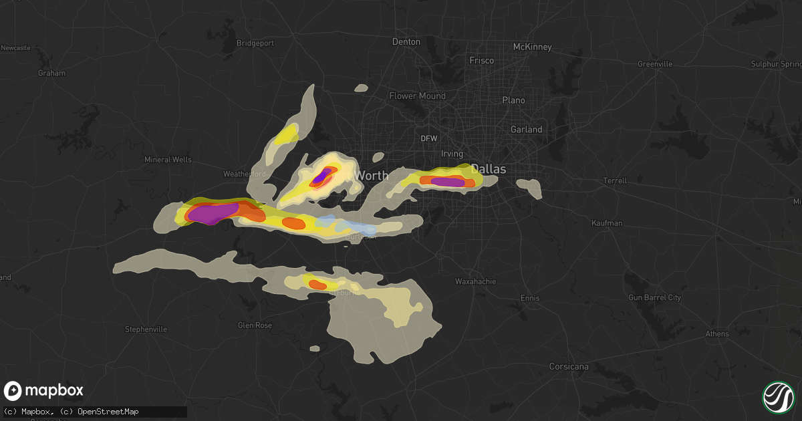
Task: Click the Garland city label
Action: pos(527,129)
